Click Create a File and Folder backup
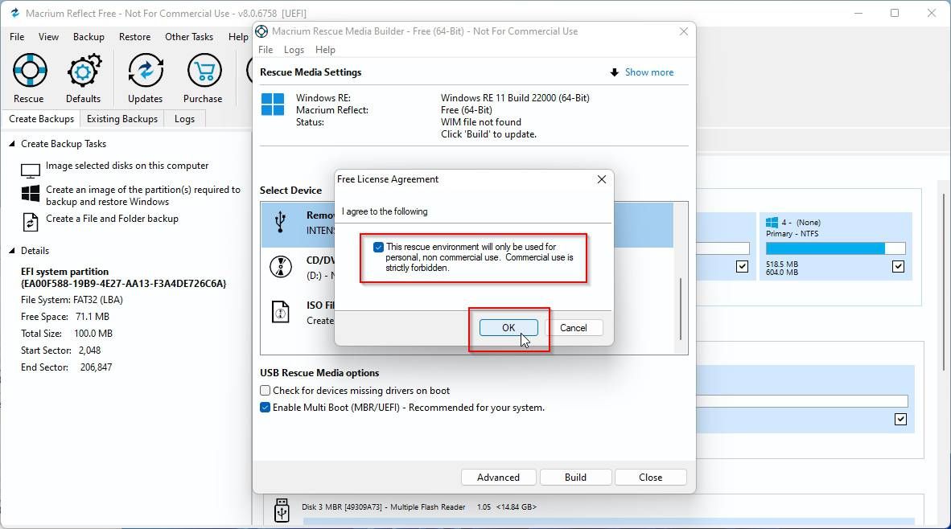951x529 pixels. [112, 219]
